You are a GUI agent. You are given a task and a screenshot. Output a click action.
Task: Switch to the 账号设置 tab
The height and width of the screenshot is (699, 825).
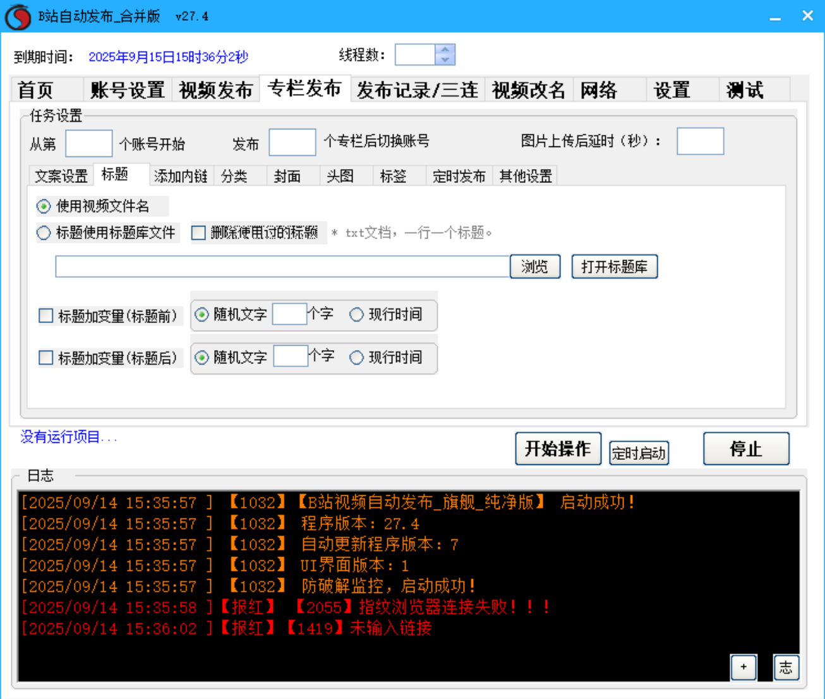pyautogui.click(x=127, y=90)
